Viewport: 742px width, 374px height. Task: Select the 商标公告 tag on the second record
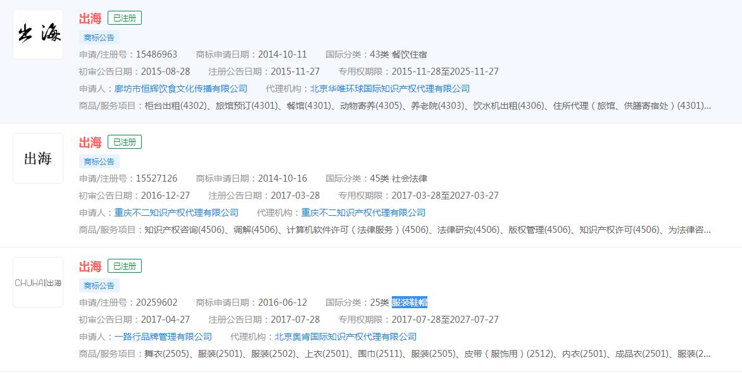point(98,161)
